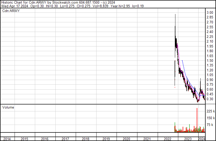Screen dimensions: 216x141
Task: Click the Volume panel label
Action: coord(8,107)
